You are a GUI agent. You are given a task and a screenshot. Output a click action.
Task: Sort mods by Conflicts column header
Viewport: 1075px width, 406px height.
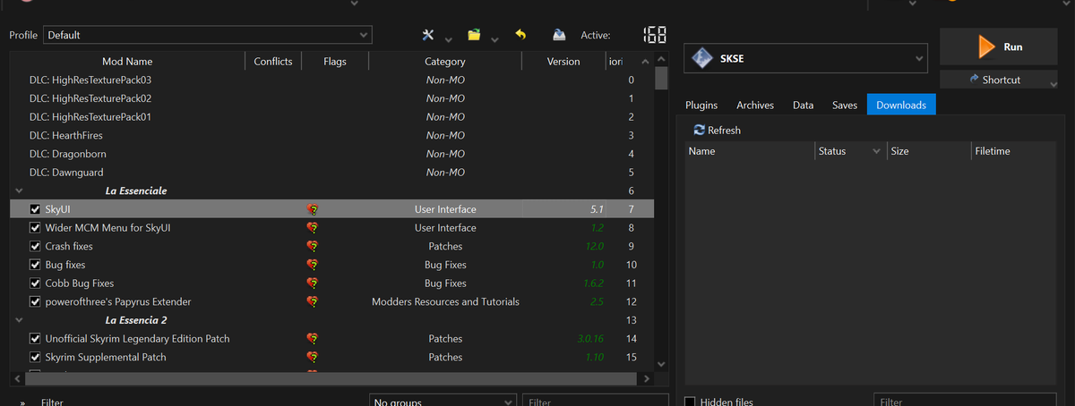pos(273,62)
